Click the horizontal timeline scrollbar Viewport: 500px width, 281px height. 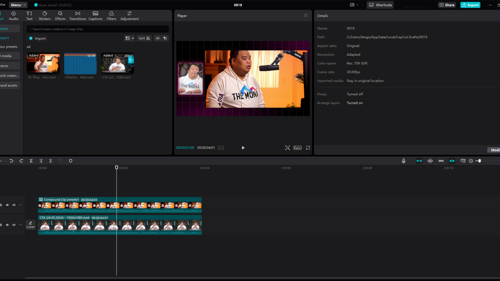pos(262,278)
